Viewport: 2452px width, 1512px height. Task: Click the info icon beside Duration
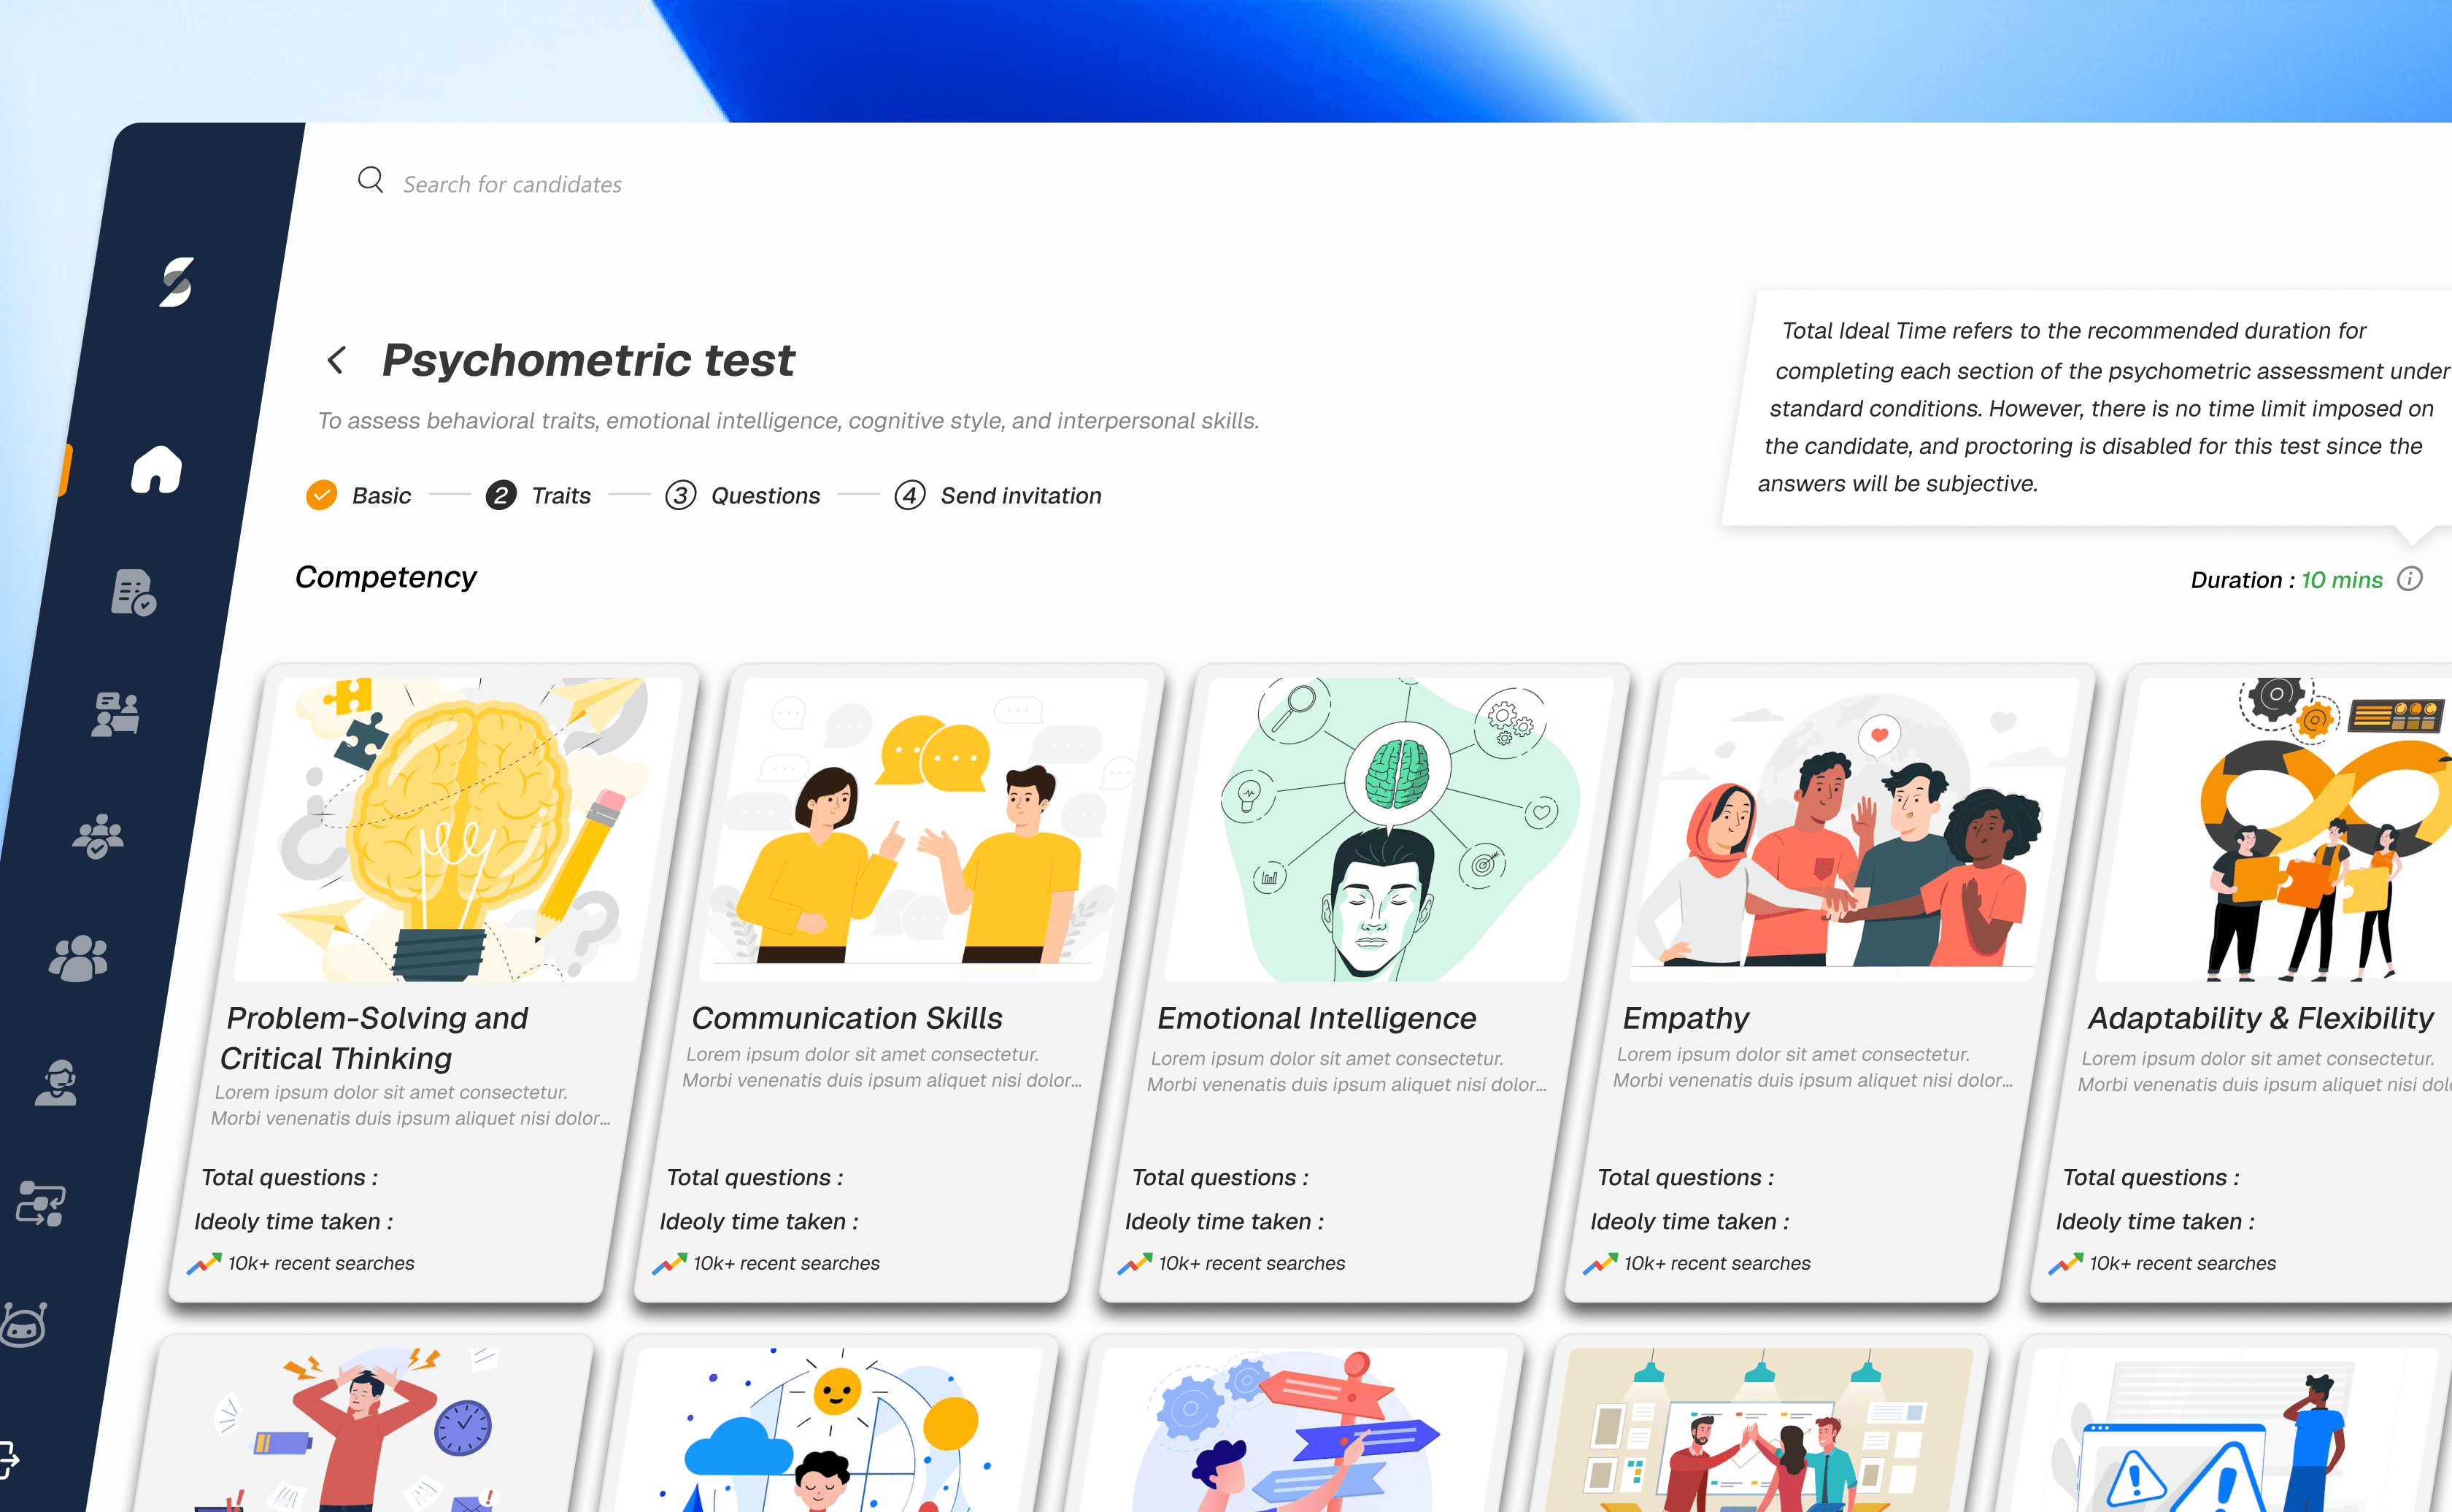[x=2410, y=579]
